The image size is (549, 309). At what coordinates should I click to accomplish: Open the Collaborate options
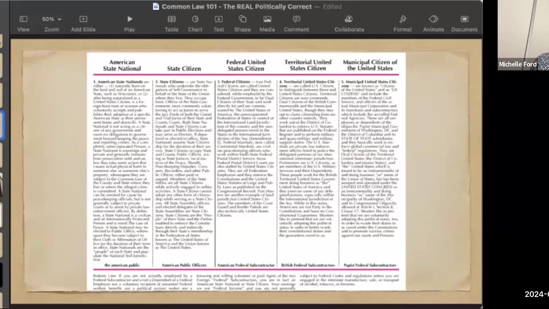349,24
